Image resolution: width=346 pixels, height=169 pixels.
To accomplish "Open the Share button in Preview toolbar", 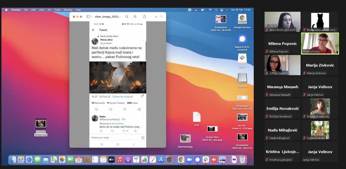I will point(145,16).
